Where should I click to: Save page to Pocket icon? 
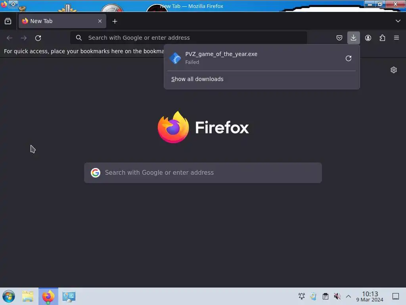coord(339,38)
